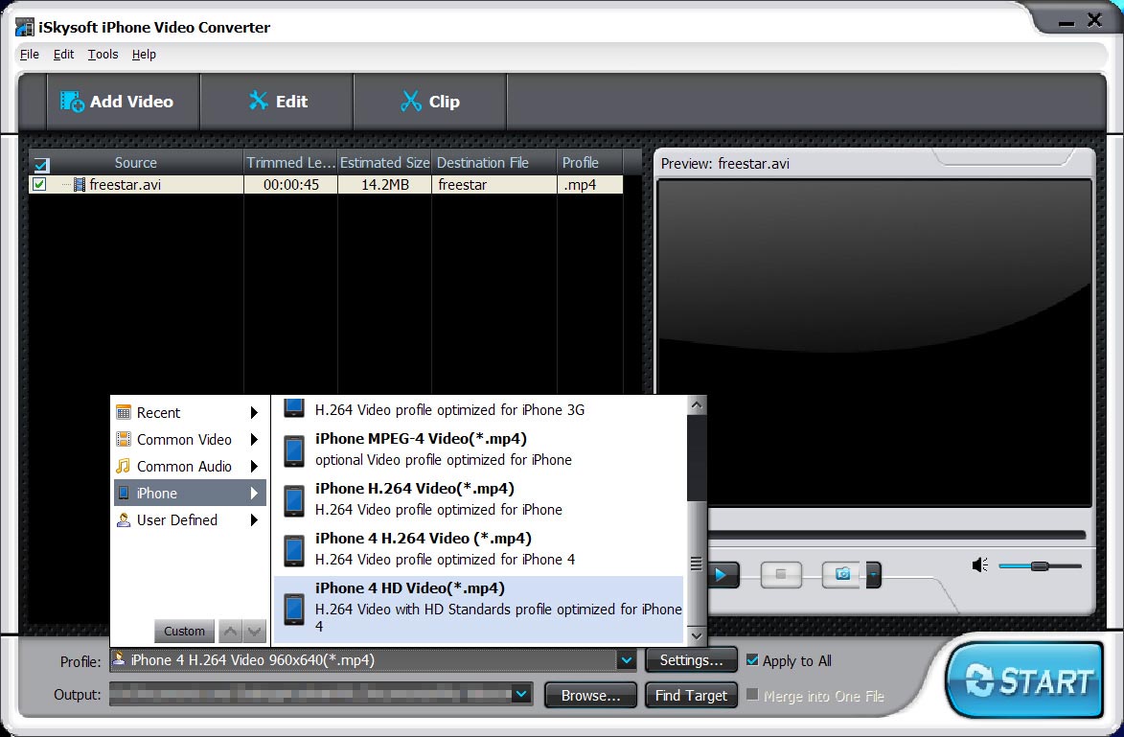This screenshot has height=737, width=1124.
Task: Expand the Common Video submenu arrow
Action: point(254,440)
